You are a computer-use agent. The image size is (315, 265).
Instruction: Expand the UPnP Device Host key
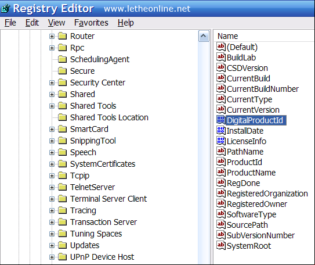click(x=52, y=257)
